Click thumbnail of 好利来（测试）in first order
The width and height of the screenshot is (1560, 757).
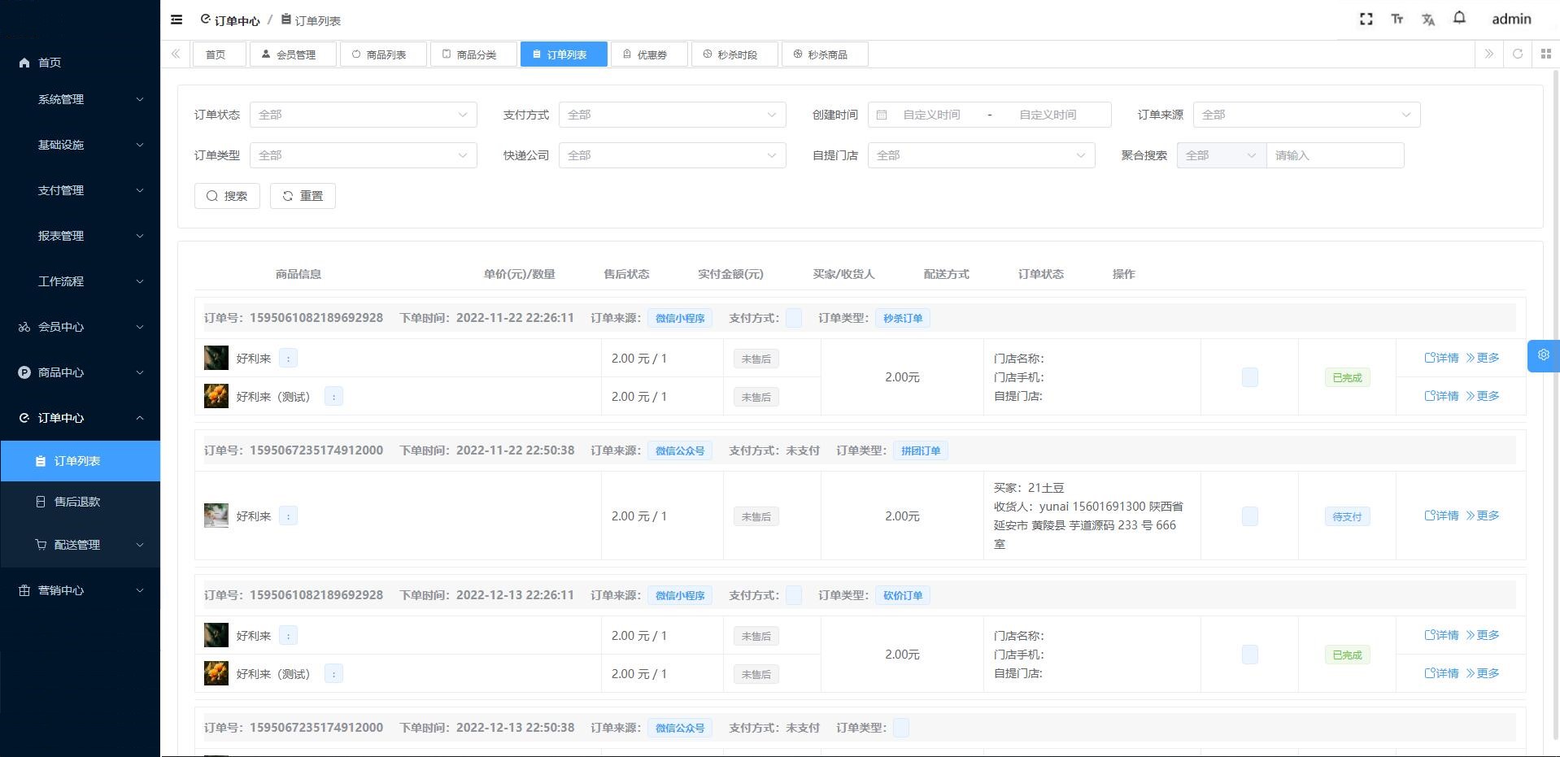tap(216, 396)
